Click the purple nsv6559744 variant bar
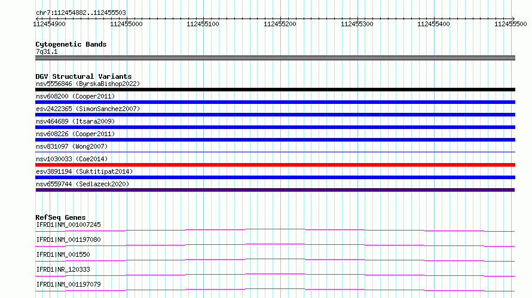This screenshot has height=298, width=532. [x=275, y=190]
